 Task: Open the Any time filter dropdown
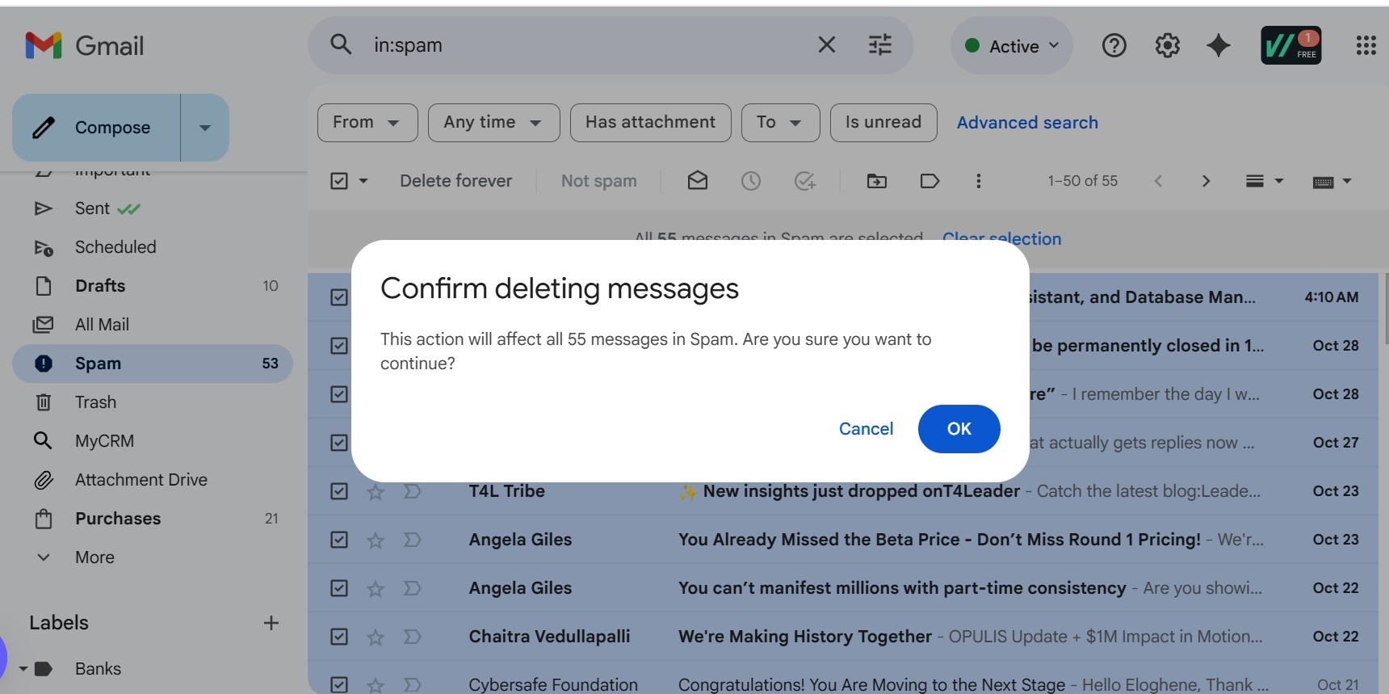(x=493, y=123)
